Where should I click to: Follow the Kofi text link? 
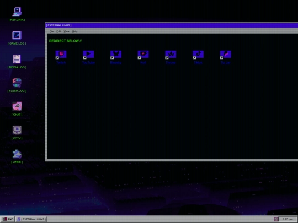pos(143,62)
